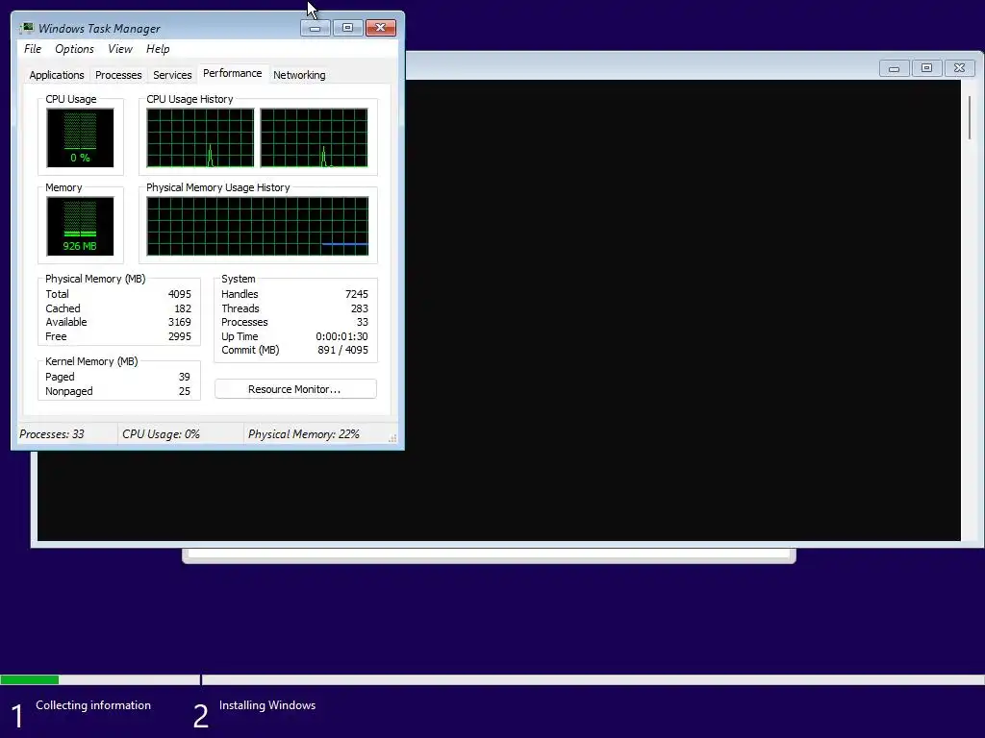Screen dimensions: 985x738
Task: Click the Resource Monitor button
Action: coord(295,389)
